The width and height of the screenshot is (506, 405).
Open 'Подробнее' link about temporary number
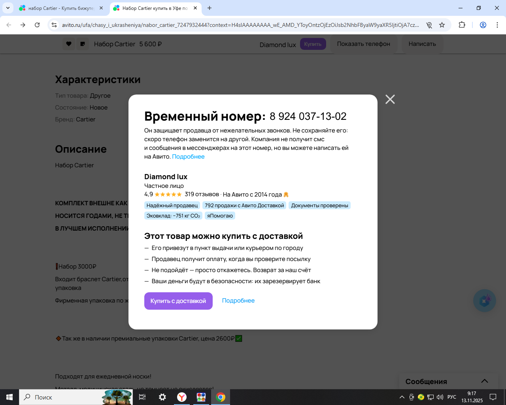(188, 157)
